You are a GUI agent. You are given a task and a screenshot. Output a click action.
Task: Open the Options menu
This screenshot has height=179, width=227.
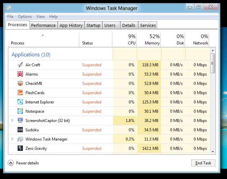pos(25,17)
